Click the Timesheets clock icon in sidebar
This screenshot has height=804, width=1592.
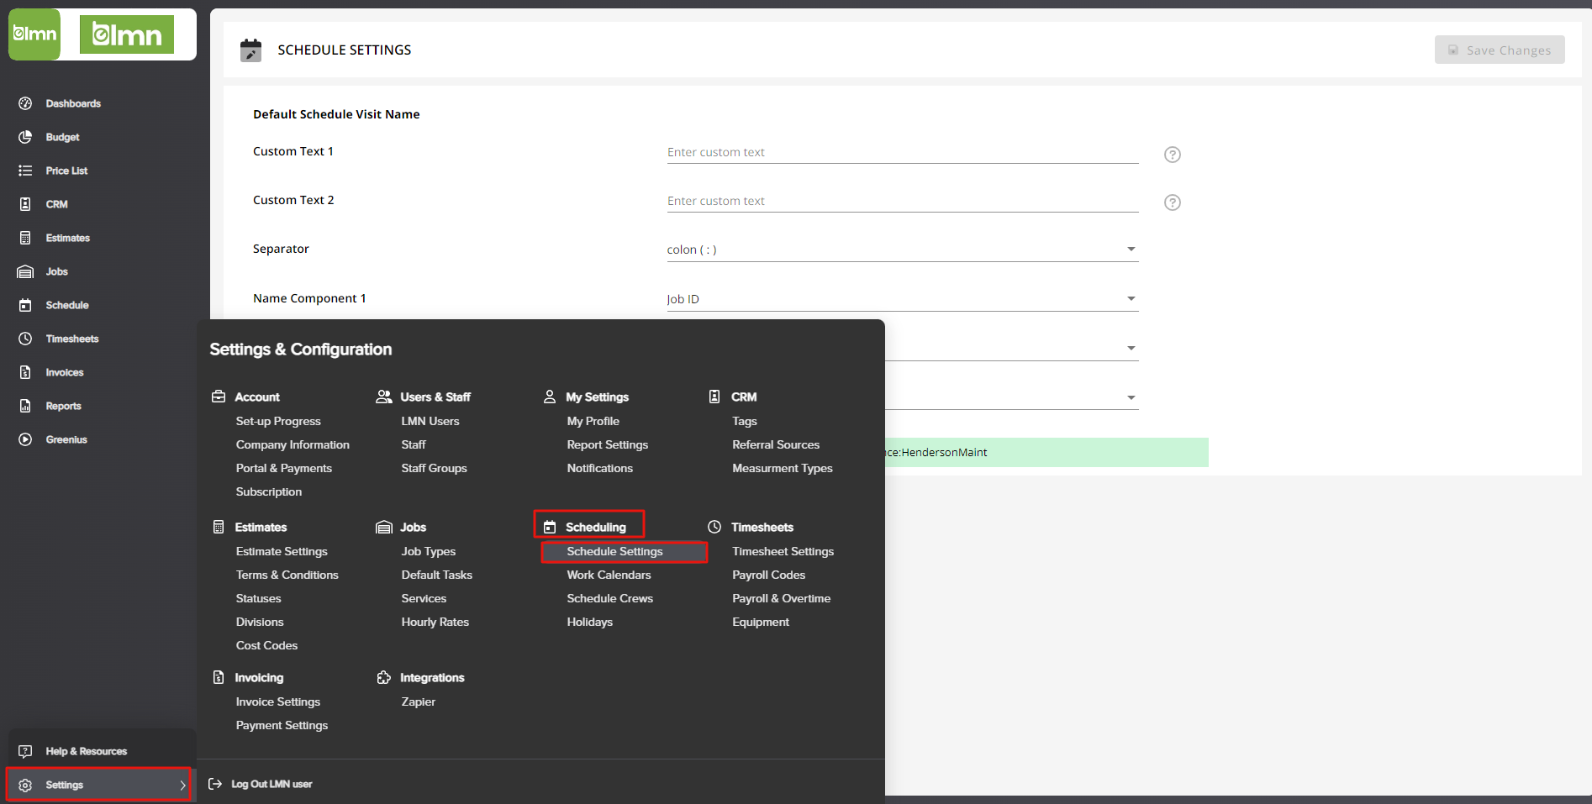[25, 339]
